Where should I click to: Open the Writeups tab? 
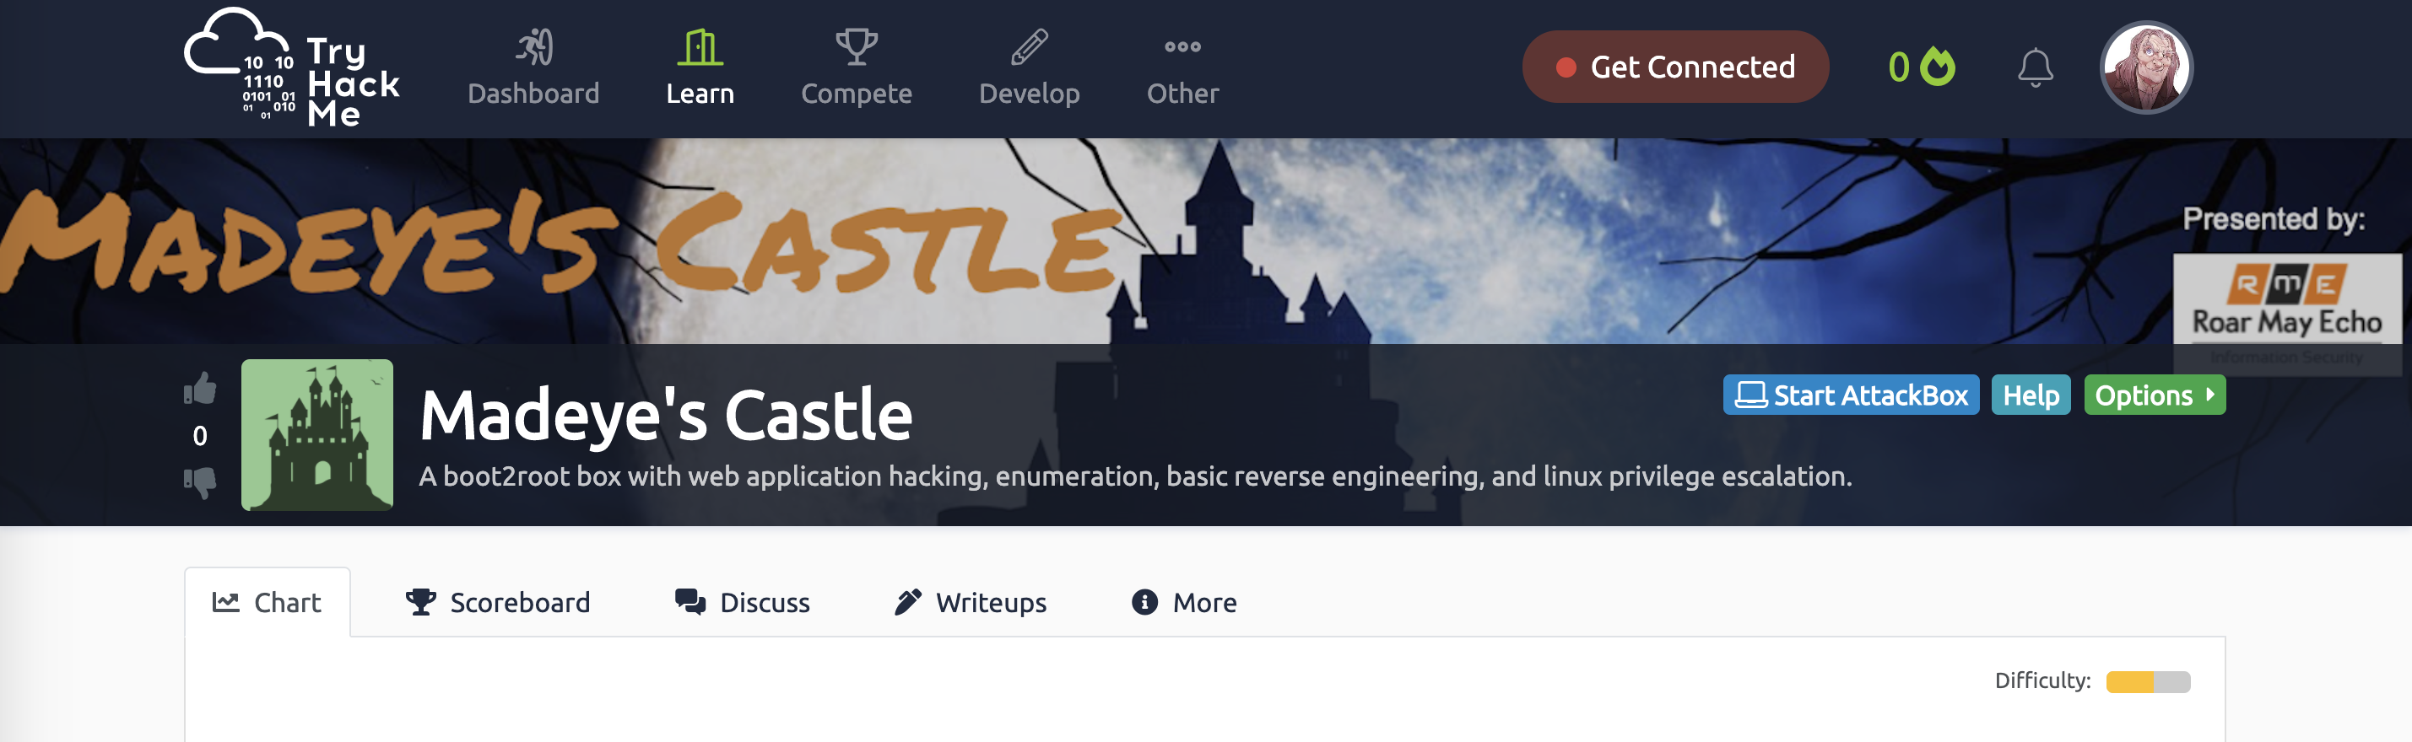pyautogui.click(x=970, y=603)
